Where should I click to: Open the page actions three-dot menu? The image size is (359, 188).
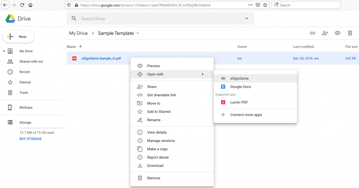250,5
